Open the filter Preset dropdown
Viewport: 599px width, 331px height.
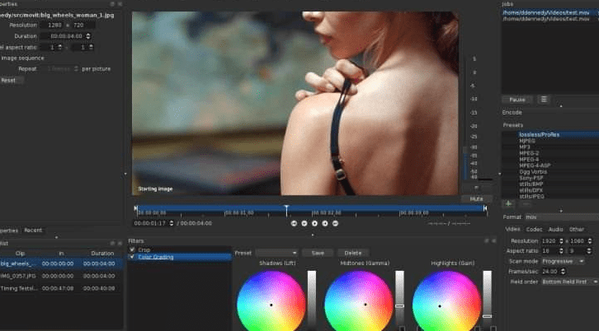pos(276,253)
